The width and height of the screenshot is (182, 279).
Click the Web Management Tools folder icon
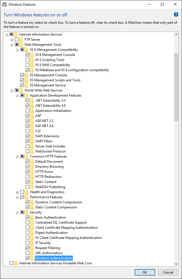click(21, 45)
